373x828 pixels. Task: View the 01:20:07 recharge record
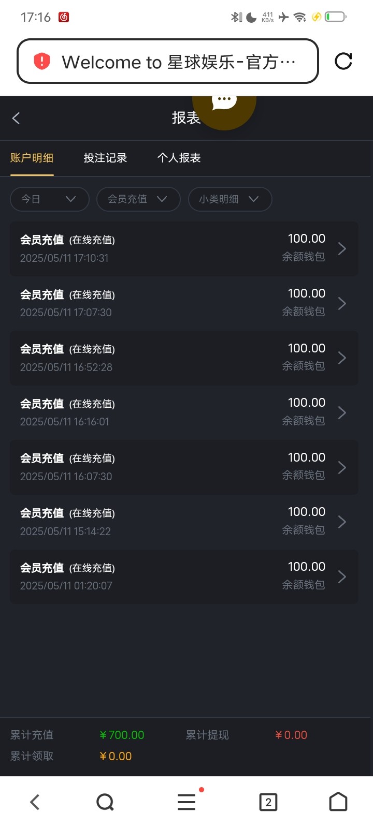point(184,576)
